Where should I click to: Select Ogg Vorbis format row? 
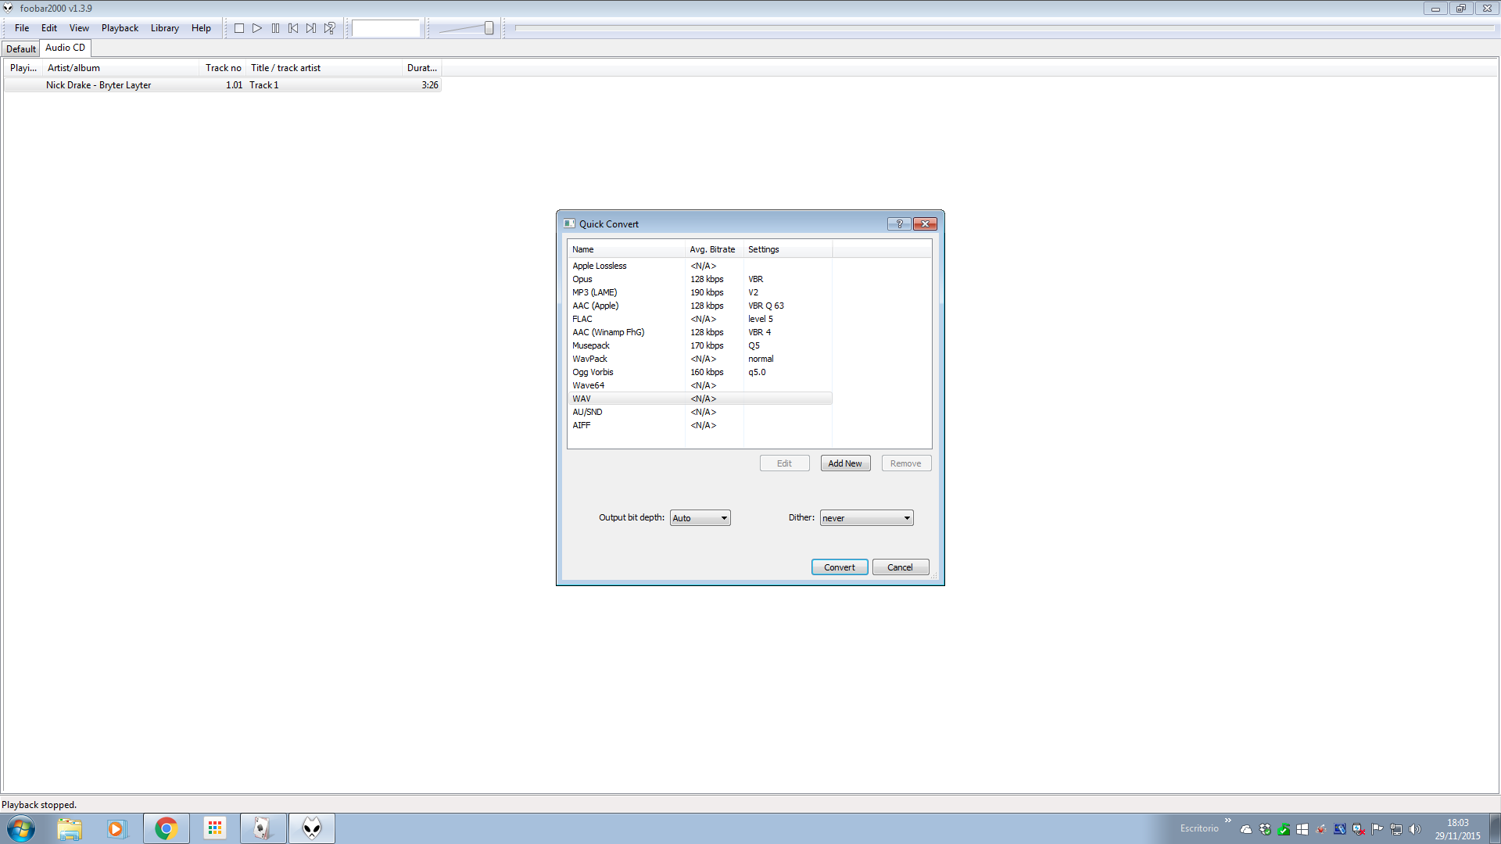[700, 372]
